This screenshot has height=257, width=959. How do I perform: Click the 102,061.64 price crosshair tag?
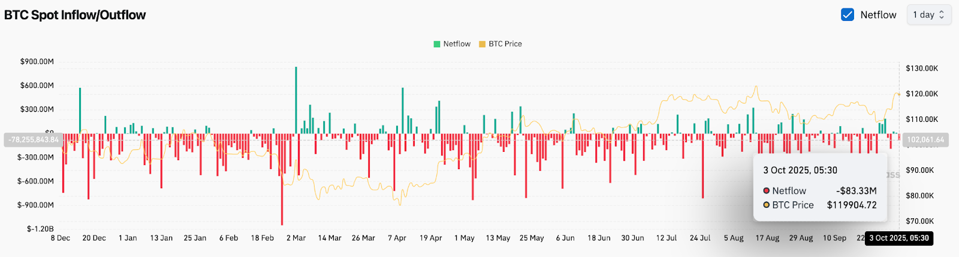point(925,140)
